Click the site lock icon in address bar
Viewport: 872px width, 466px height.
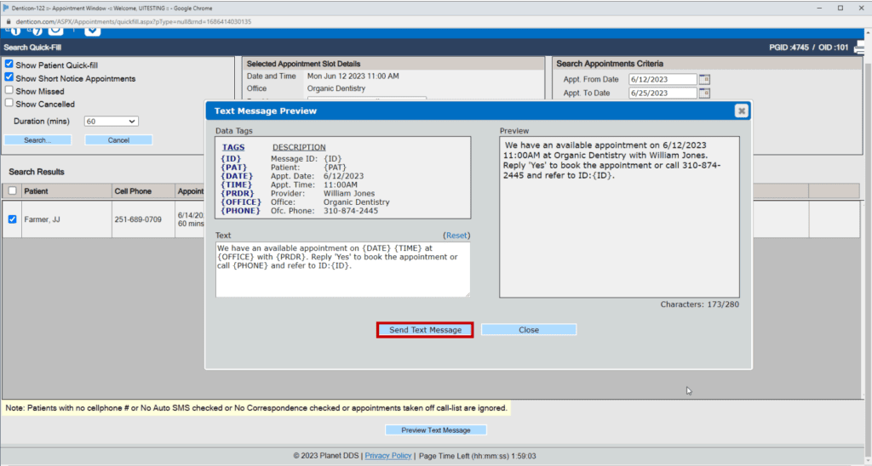click(7, 21)
